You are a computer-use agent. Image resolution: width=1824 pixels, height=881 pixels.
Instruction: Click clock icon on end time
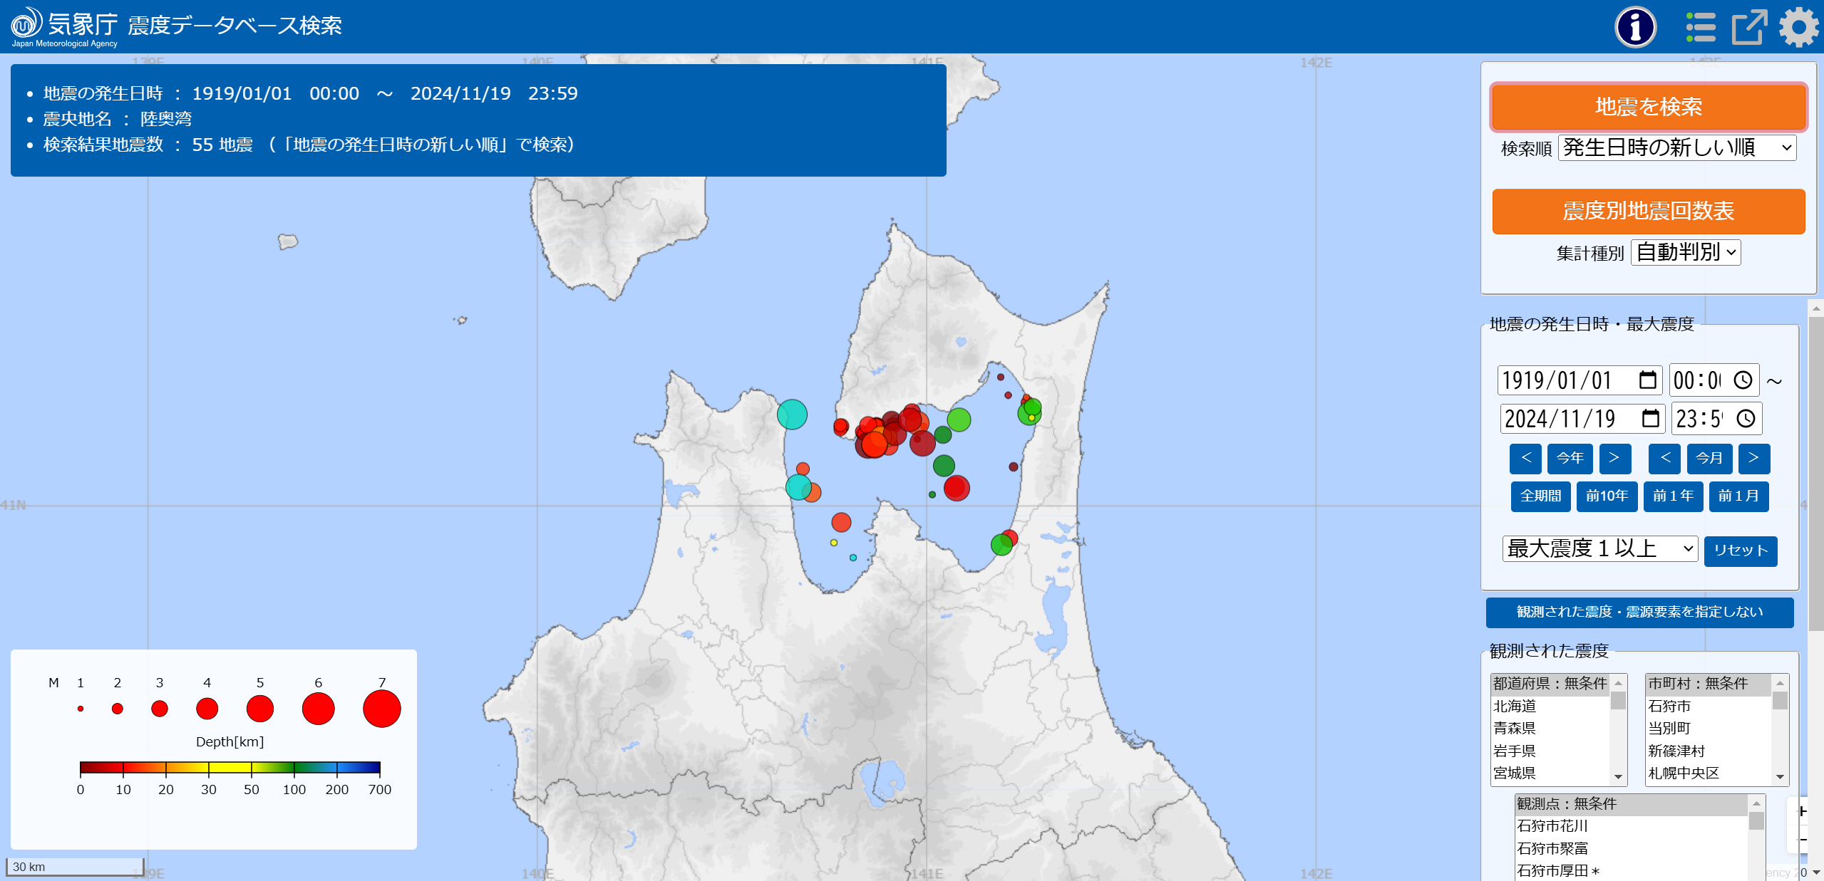pyautogui.click(x=1746, y=418)
